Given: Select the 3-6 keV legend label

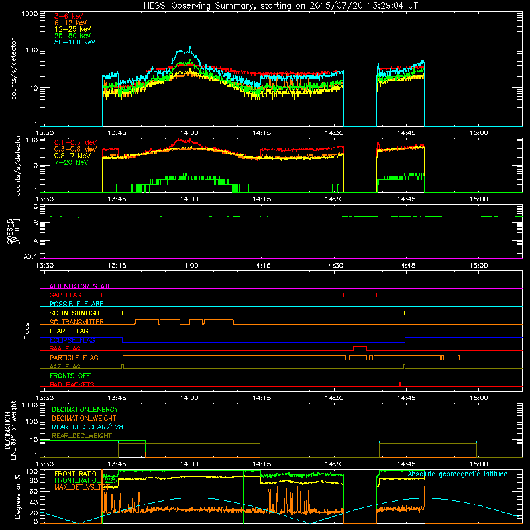Looking at the screenshot, I should (x=68, y=16).
